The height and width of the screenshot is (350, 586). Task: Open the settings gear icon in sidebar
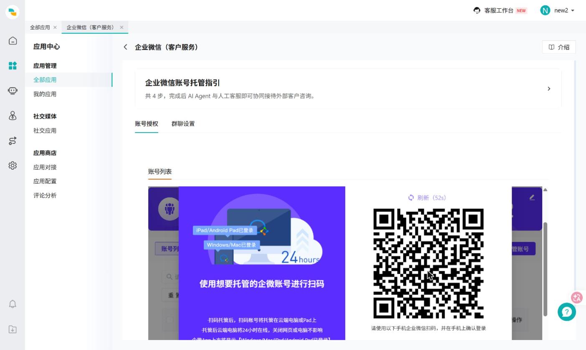(x=13, y=165)
